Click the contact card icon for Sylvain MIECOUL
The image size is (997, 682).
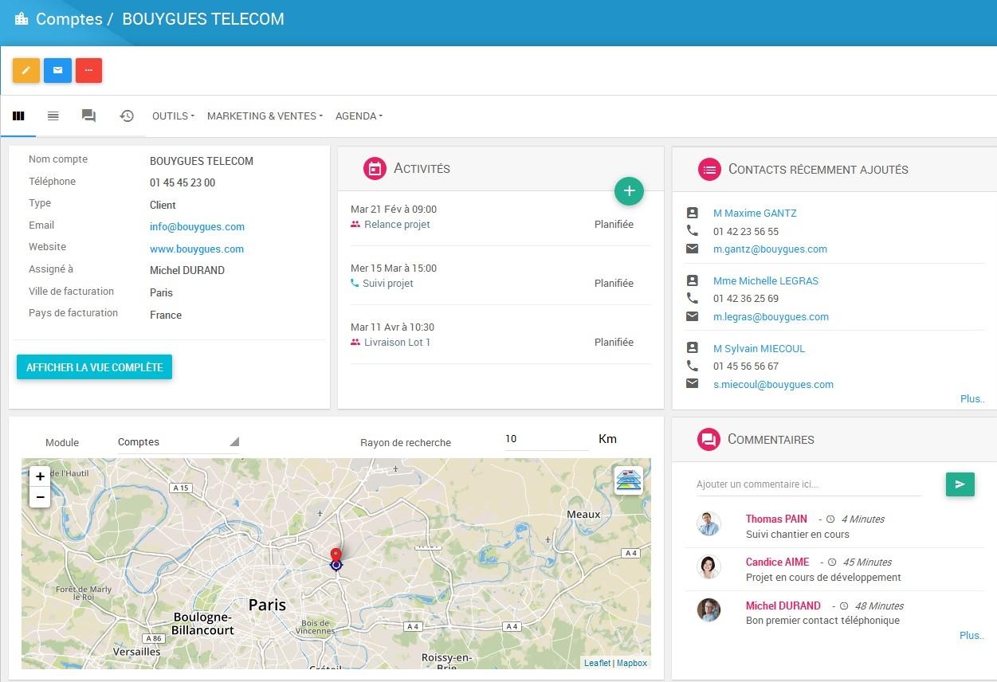pyautogui.click(x=693, y=348)
